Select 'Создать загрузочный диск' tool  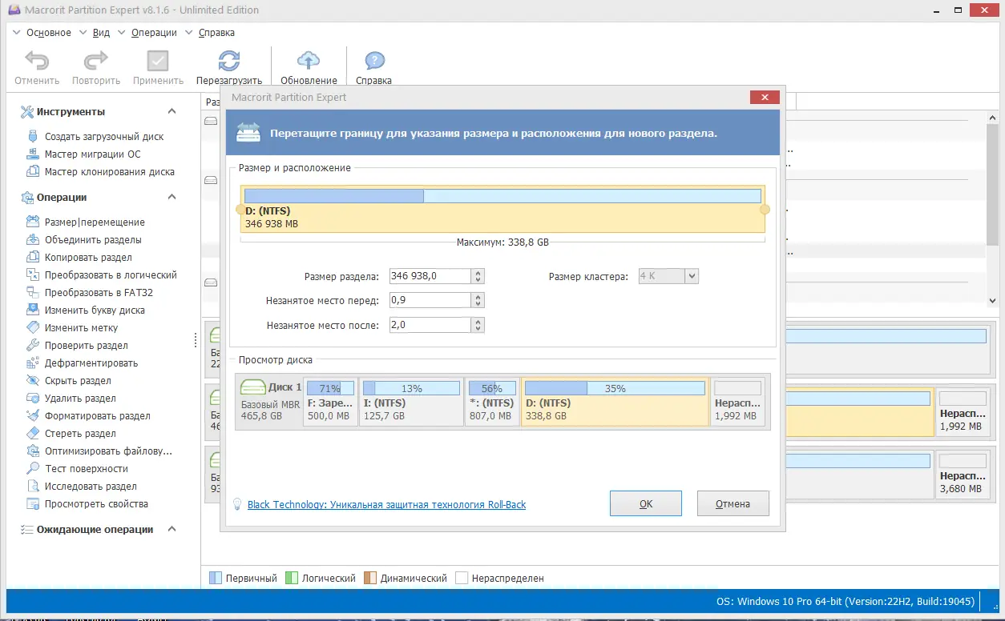pyautogui.click(x=104, y=137)
